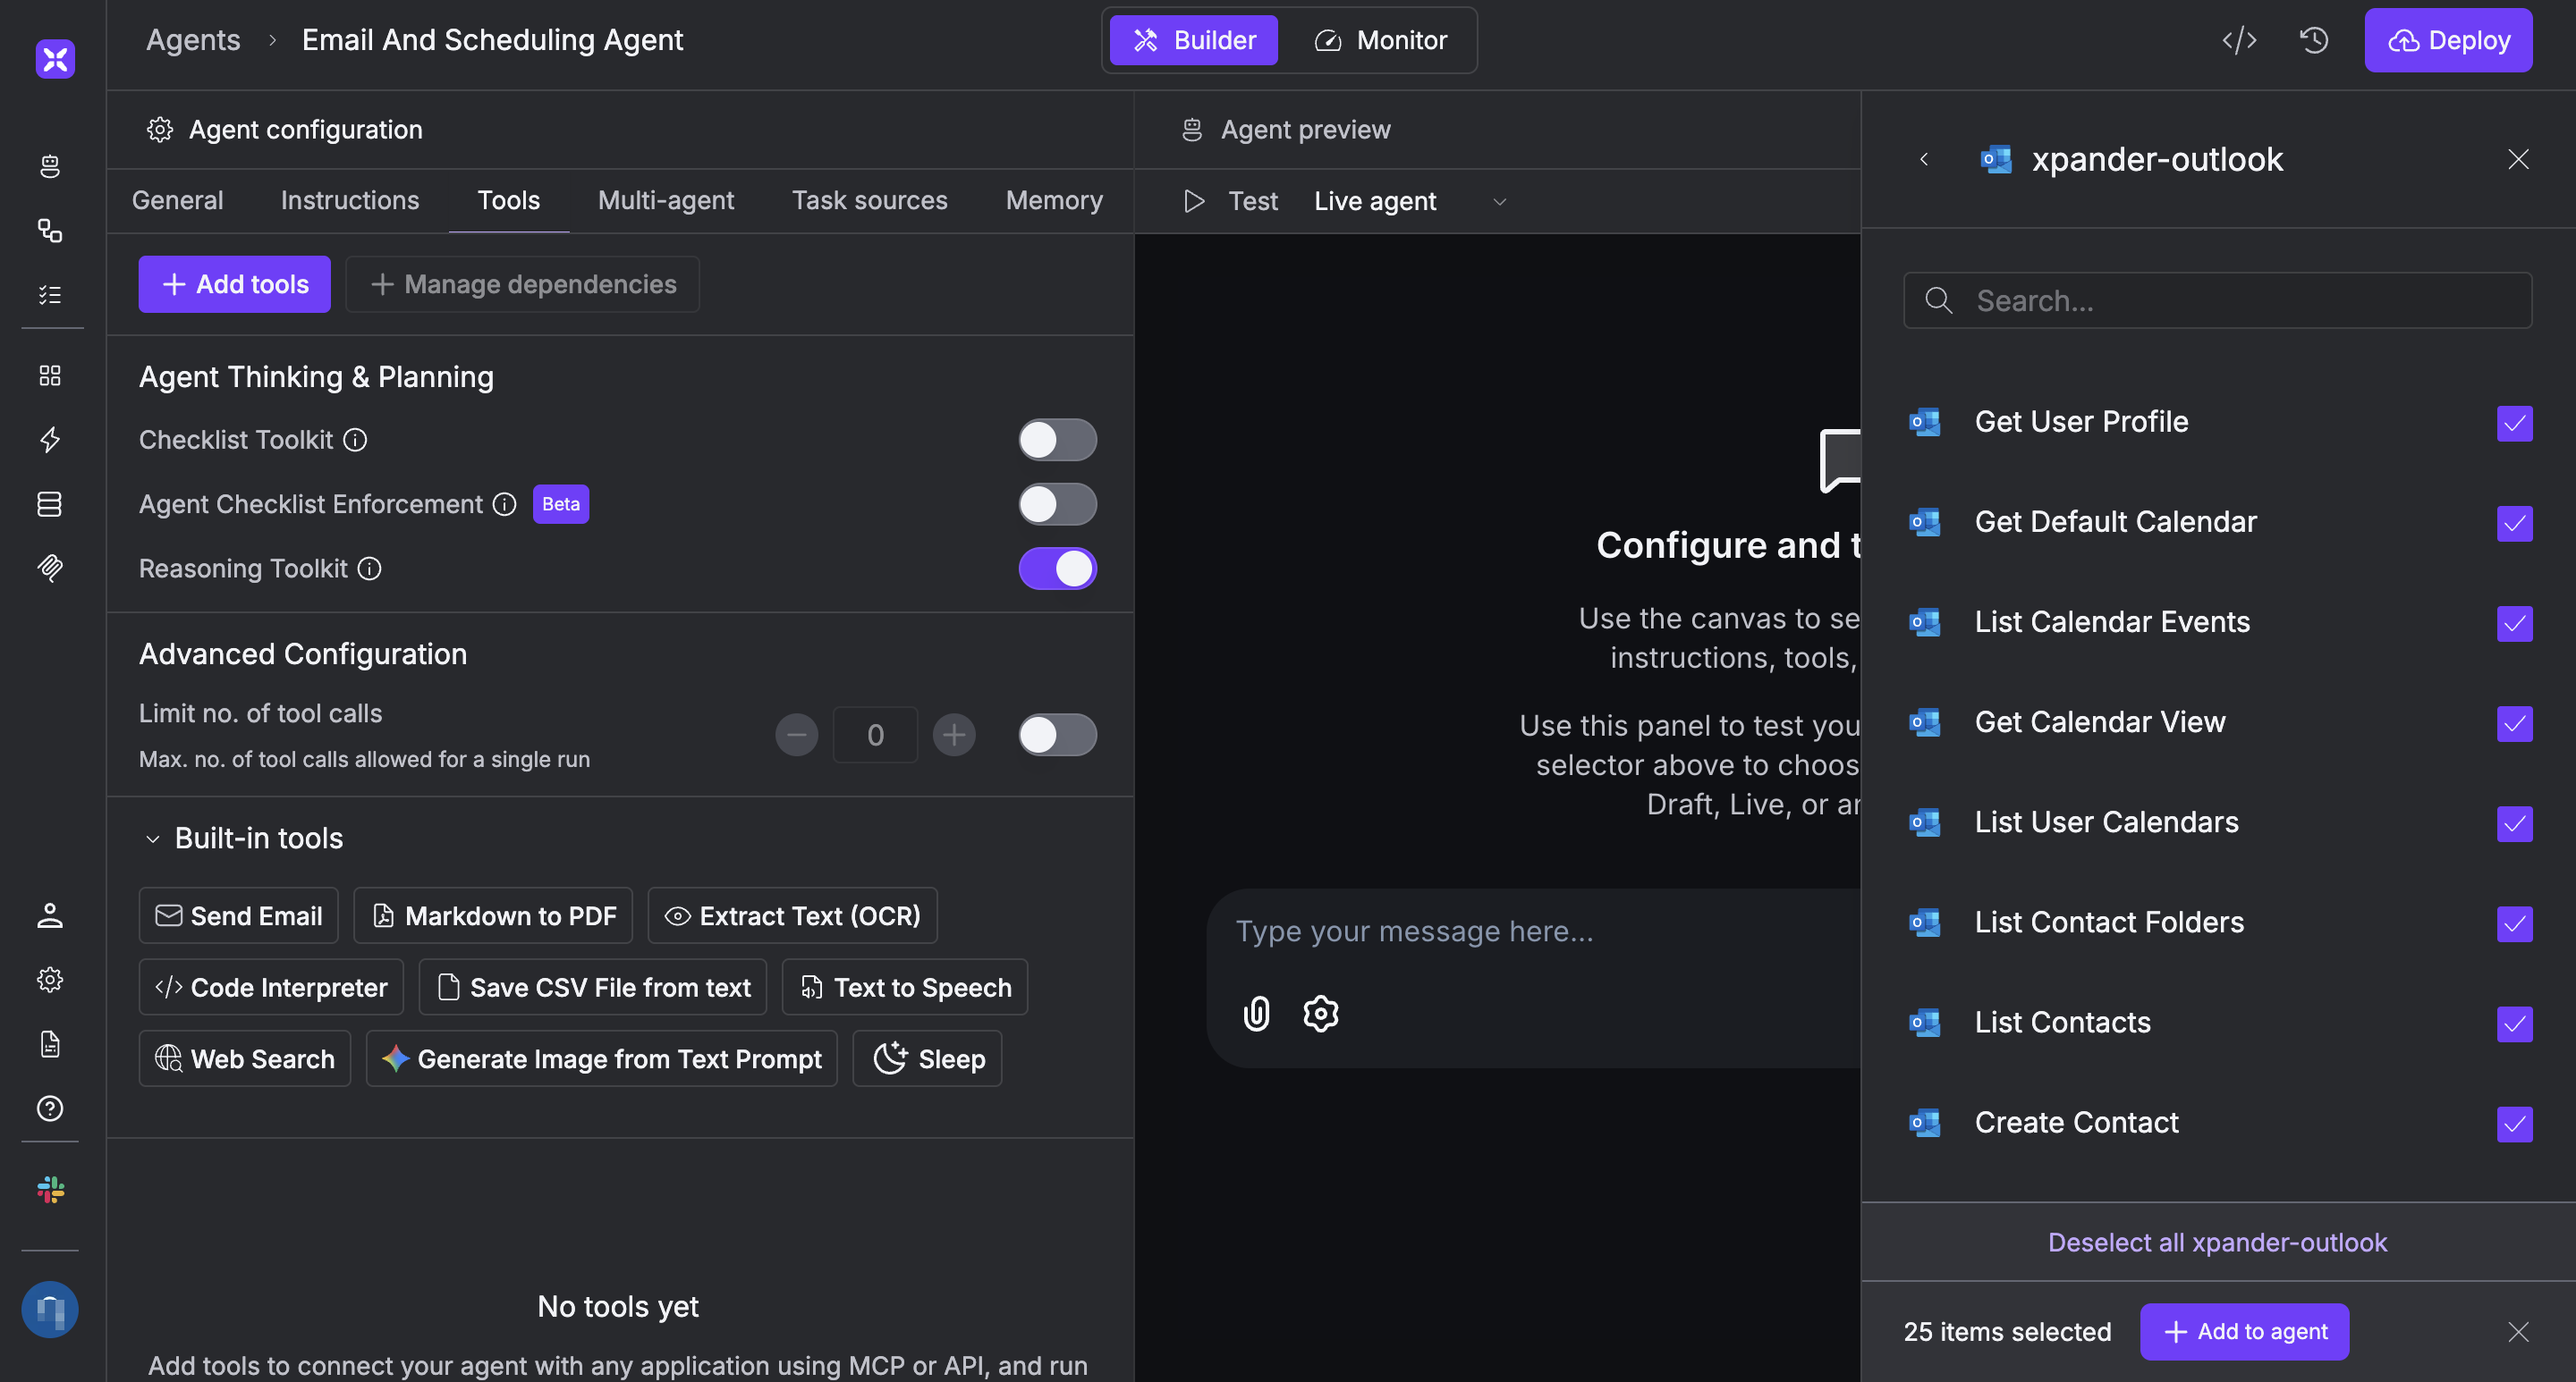Open chat settings gear icon
This screenshot has height=1382, width=2576.
coord(1320,1014)
